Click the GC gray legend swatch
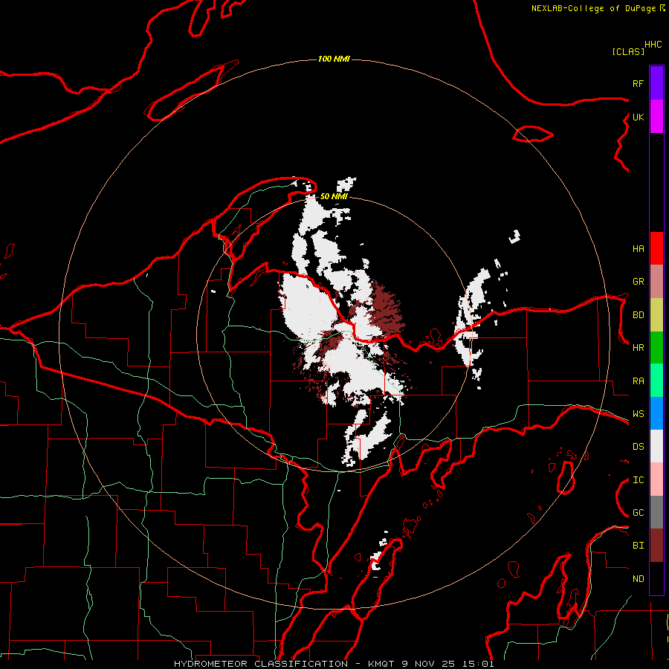669x669 pixels. click(x=656, y=512)
